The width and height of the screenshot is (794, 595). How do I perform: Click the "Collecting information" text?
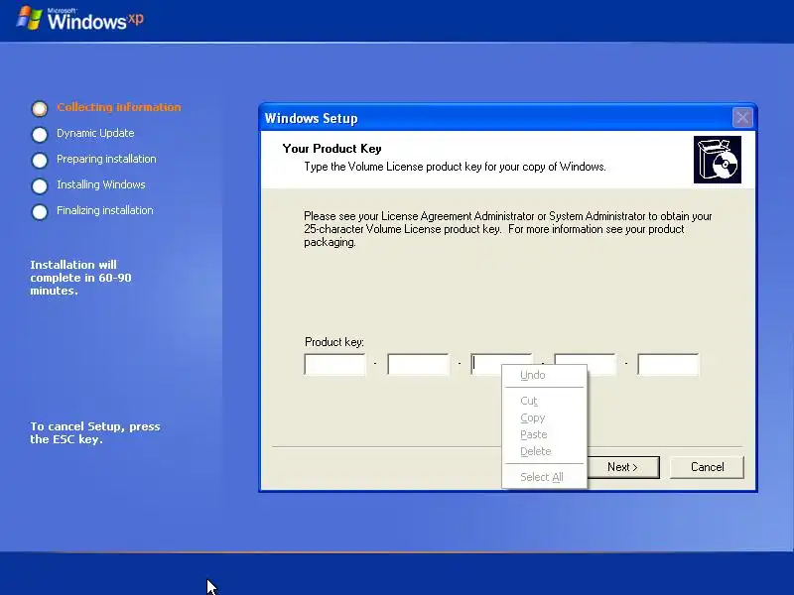point(119,107)
